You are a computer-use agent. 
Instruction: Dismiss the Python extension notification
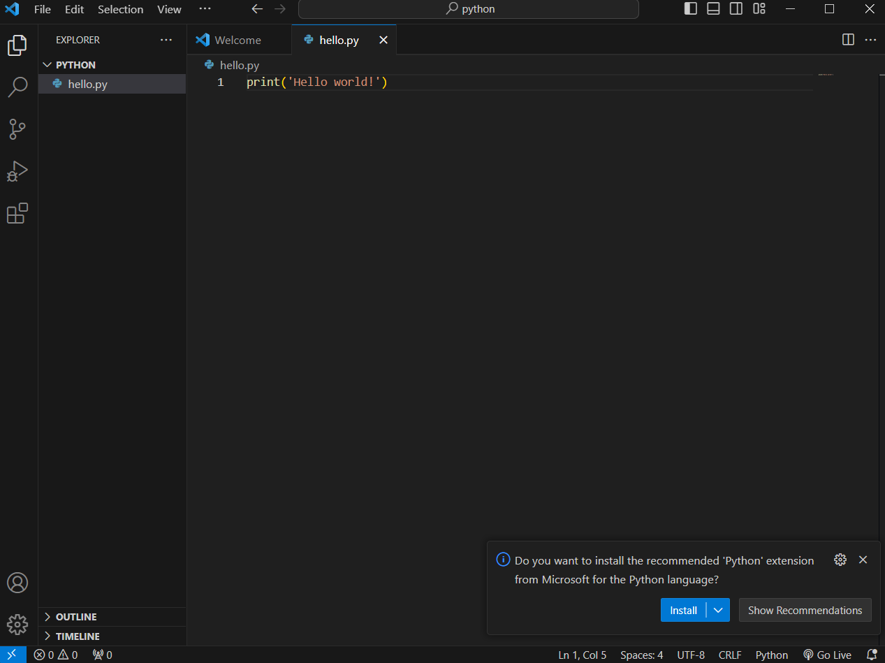point(863,560)
